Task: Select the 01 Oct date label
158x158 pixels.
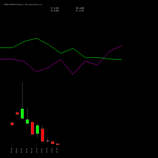Action: [x=21, y=150]
